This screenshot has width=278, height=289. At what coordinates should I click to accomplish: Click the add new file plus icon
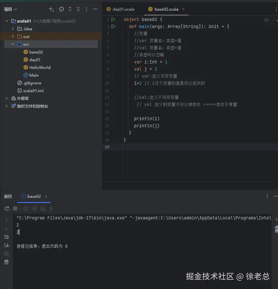[51, 9]
